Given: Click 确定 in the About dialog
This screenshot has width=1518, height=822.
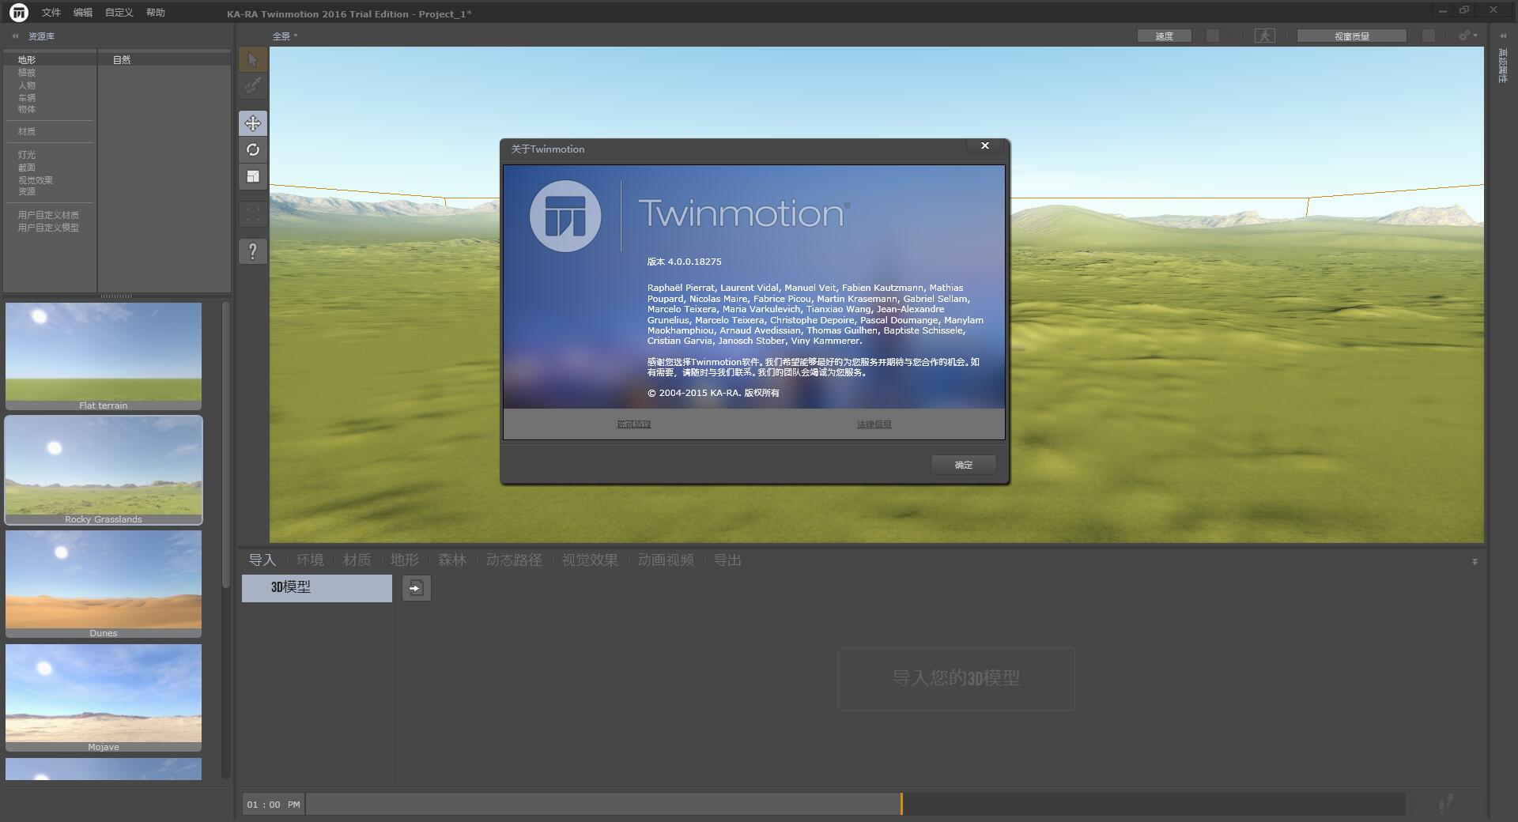Looking at the screenshot, I should coord(963,465).
